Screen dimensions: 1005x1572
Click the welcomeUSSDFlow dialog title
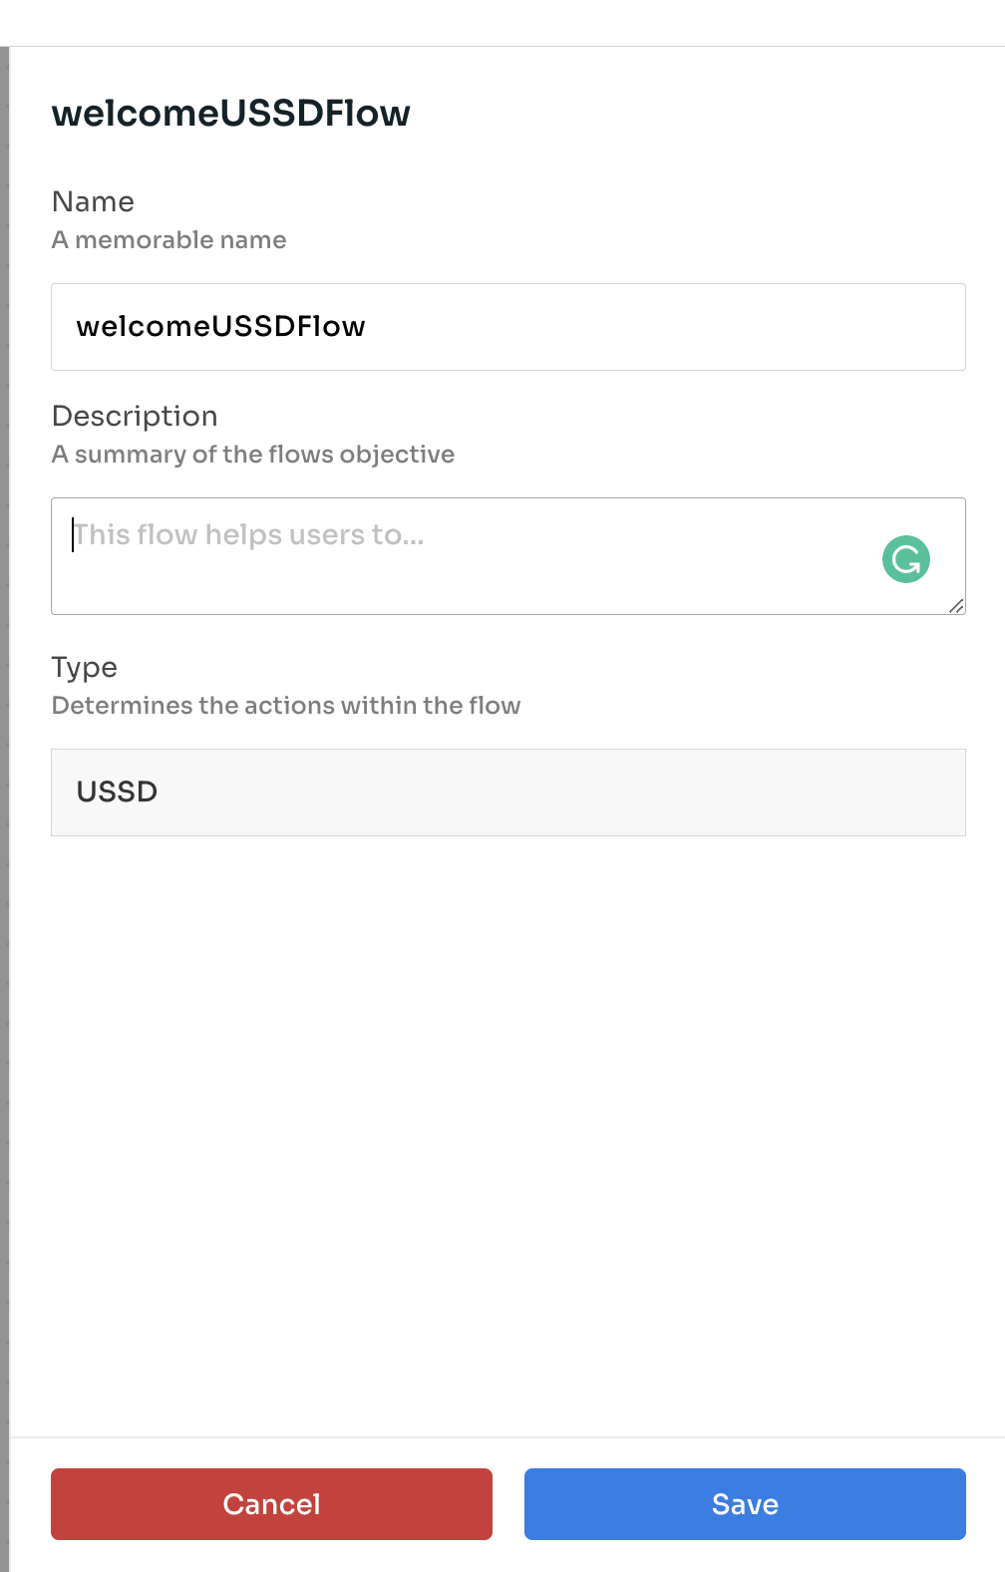230,114
